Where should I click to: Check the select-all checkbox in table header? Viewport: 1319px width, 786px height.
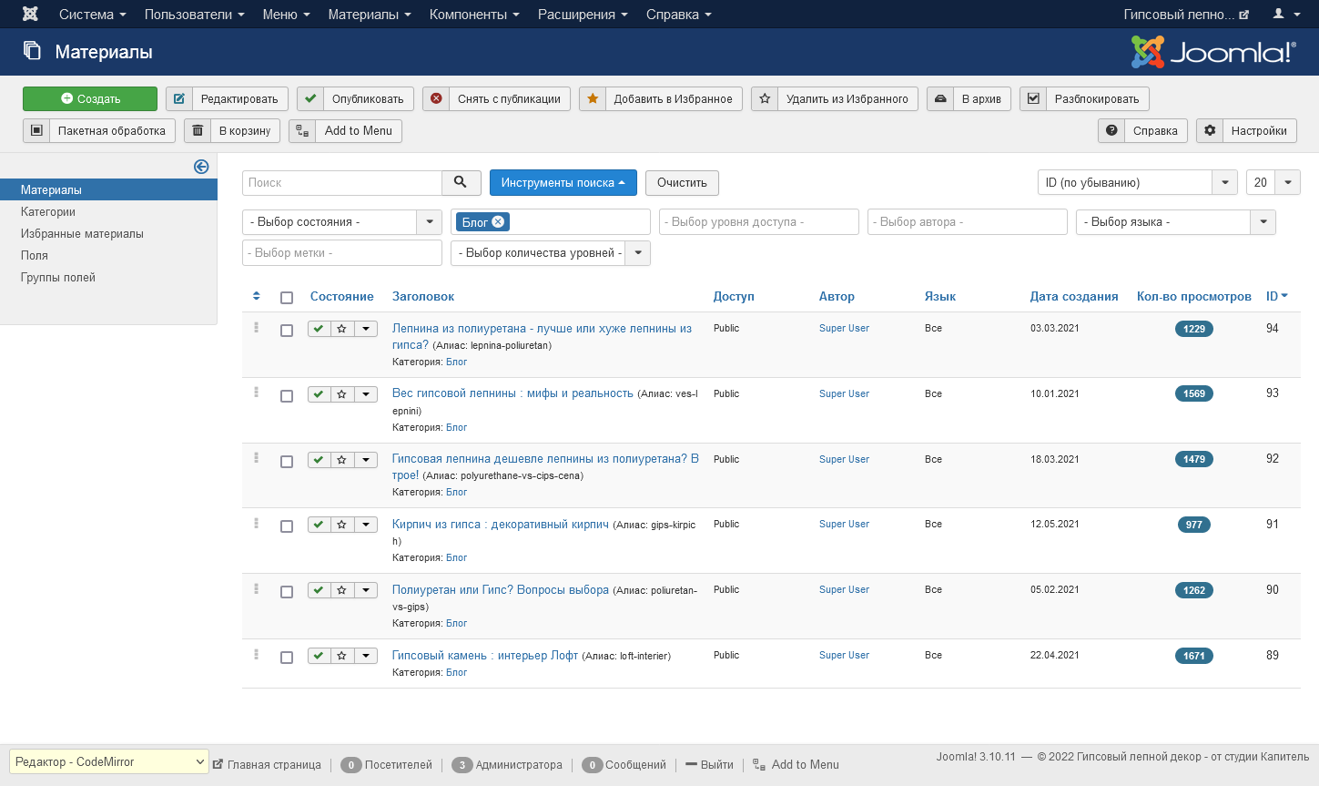pos(287,298)
